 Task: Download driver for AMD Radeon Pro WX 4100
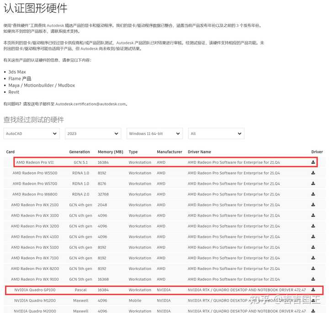pyautogui.click(x=313, y=237)
